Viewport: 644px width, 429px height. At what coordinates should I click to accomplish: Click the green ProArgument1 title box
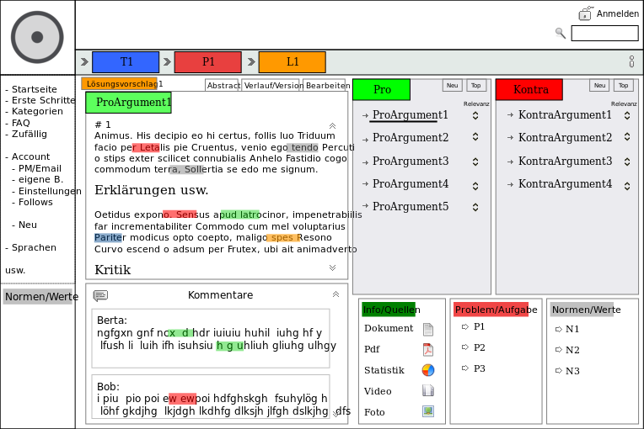point(129,103)
